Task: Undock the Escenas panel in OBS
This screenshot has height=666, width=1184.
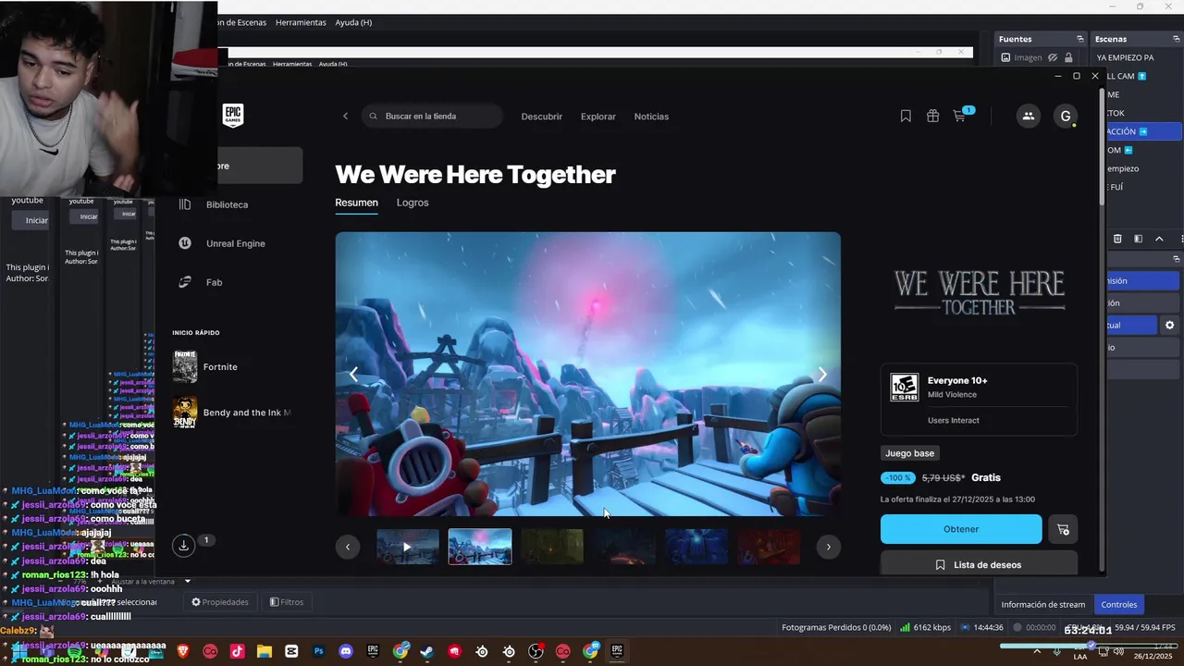Action: [1177, 39]
